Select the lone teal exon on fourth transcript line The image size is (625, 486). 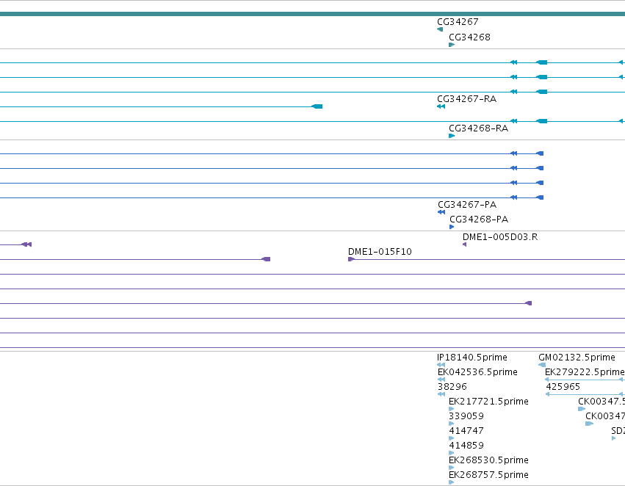(317, 106)
